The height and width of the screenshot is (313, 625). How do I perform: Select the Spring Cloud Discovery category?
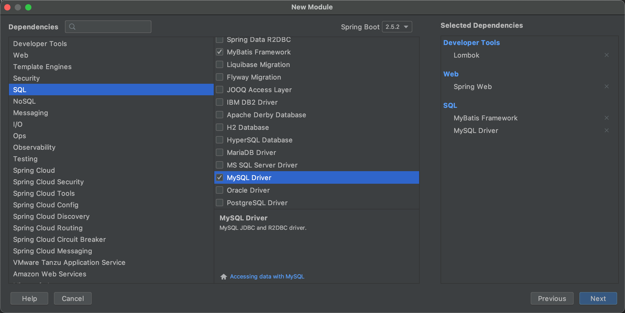111,216
